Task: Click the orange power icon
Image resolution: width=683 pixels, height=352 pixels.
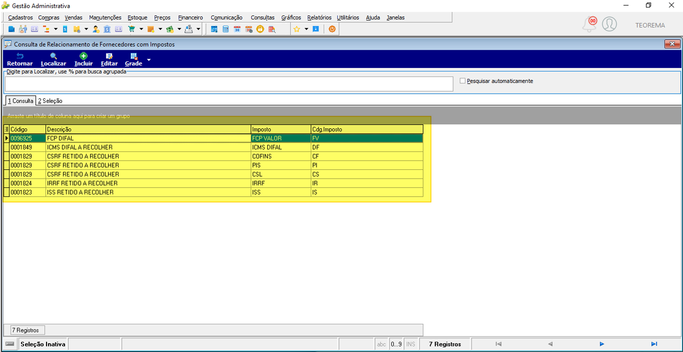Action: pos(332,29)
